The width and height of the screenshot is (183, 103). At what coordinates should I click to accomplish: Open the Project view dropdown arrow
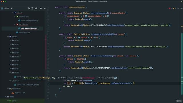[11, 9]
